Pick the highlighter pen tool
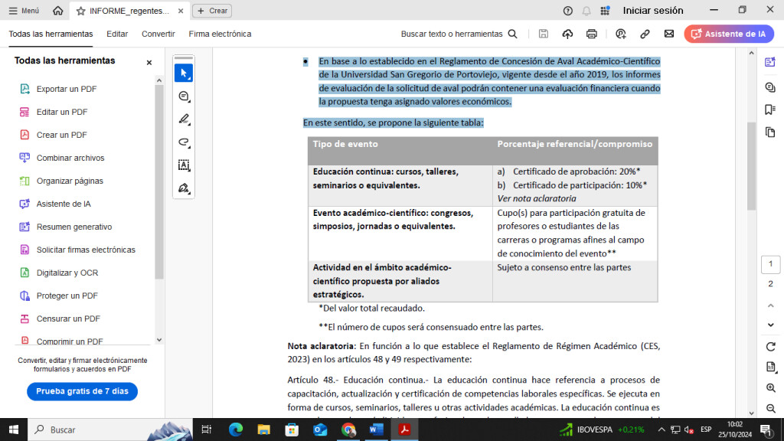The image size is (784, 441). tap(184, 119)
